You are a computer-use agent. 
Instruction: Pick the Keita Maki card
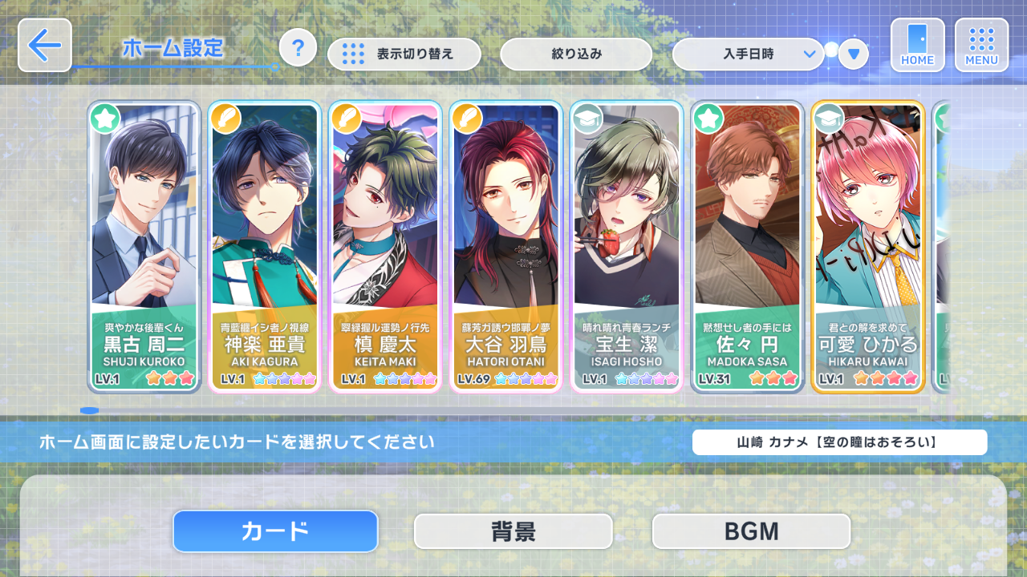385,247
